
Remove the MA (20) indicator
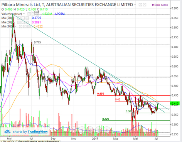[27, 18]
